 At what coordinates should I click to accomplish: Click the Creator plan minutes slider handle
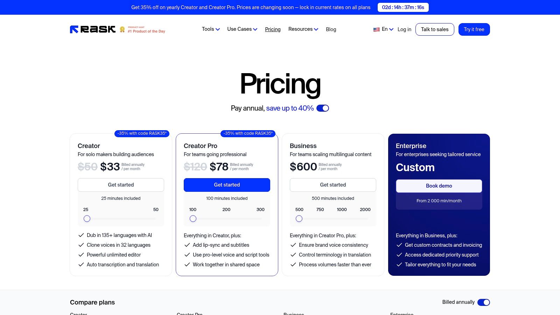click(x=87, y=219)
